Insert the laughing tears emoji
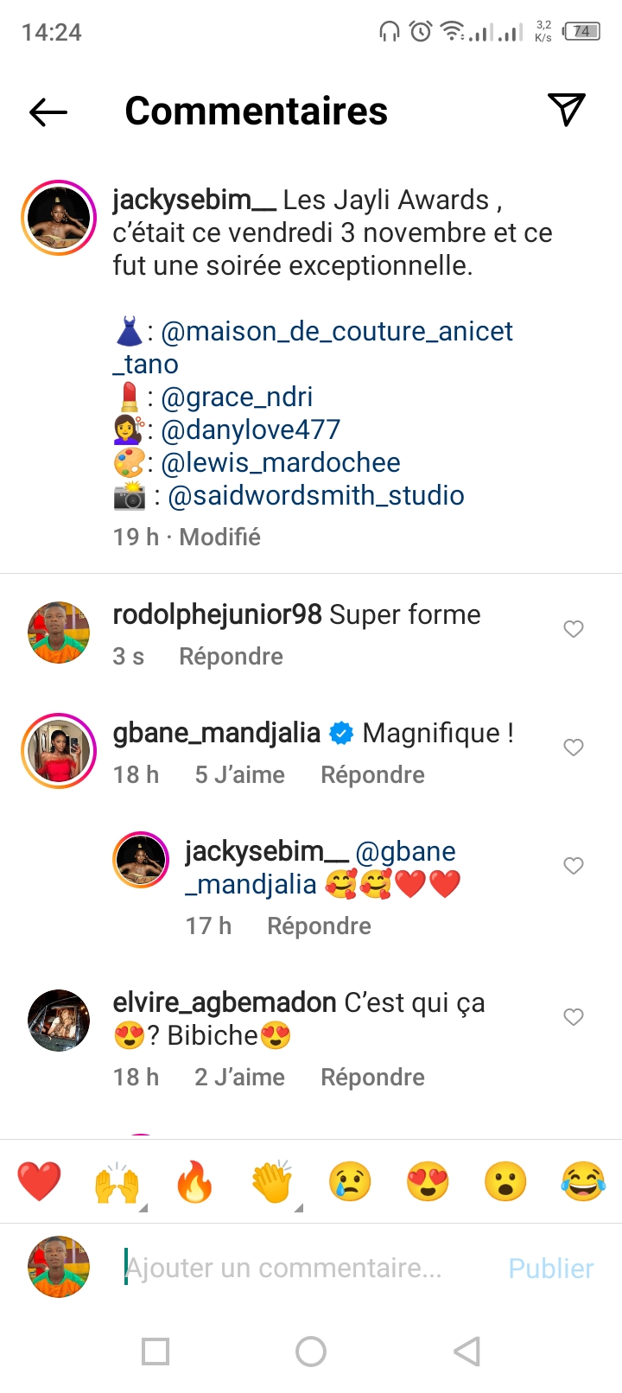 583,1181
